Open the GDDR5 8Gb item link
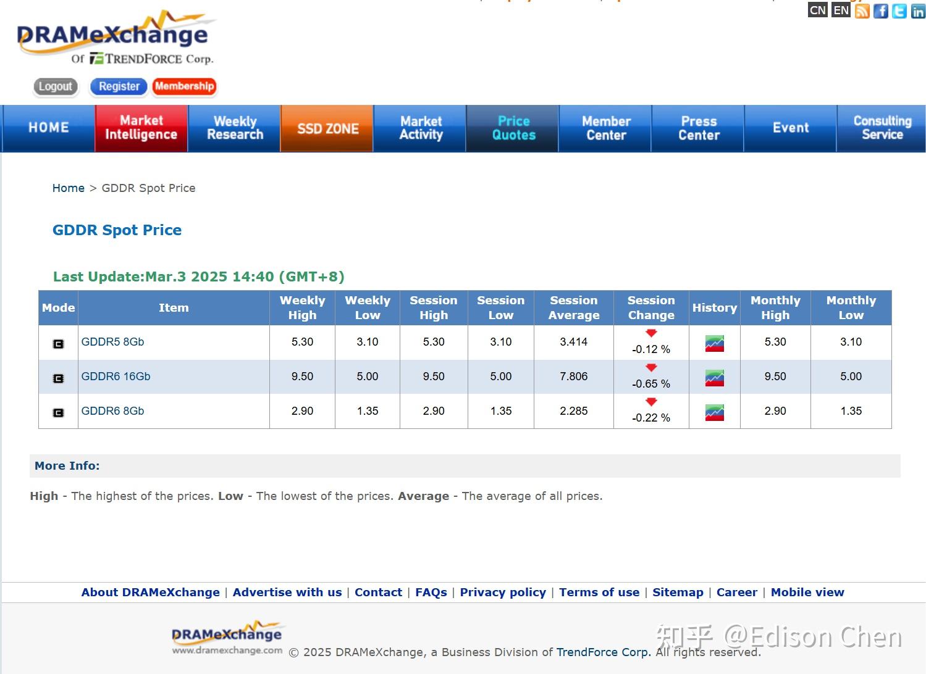The height and width of the screenshot is (674, 926). point(112,342)
